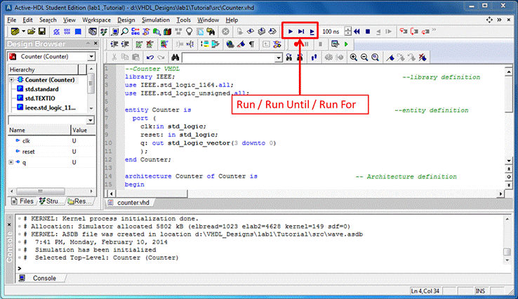Image resolution: width=518 pixels, height=299 pixels.
Task: Click the editor horizontal scrollbar thumb
Action: [x=151, y=194]
